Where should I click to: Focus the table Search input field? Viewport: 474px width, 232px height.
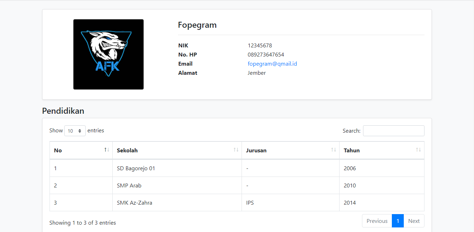(394, 131)
